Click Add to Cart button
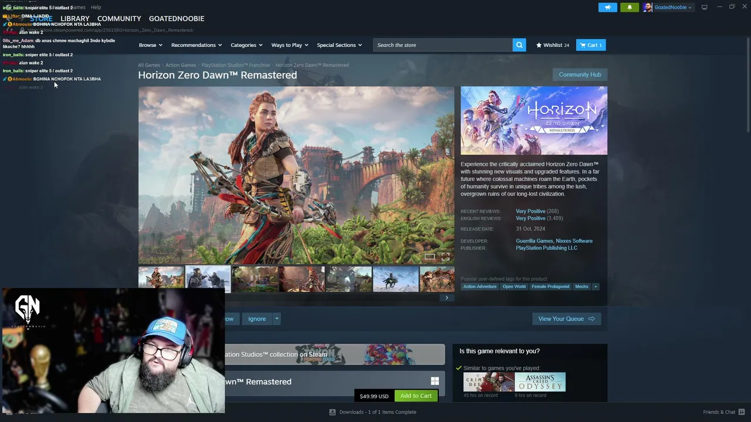 [x=416, y=396]
